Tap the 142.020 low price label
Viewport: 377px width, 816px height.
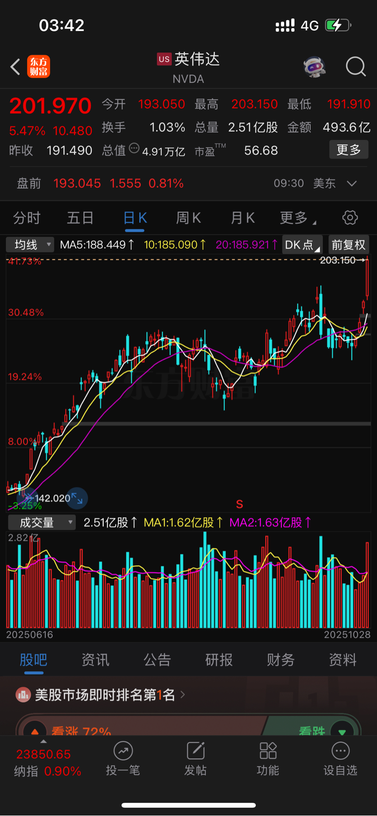53,498
